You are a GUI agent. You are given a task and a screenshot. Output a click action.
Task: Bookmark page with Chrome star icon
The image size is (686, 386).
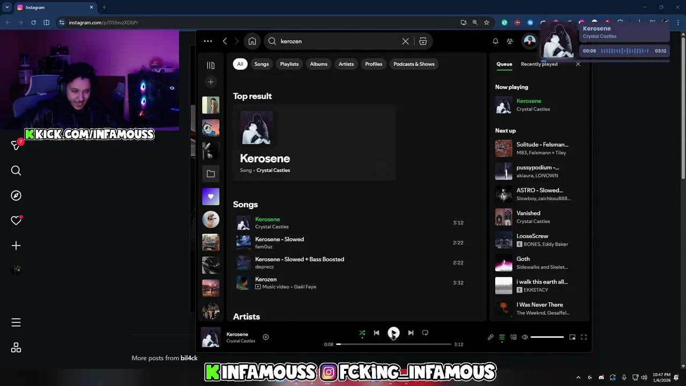pos(487,23)
